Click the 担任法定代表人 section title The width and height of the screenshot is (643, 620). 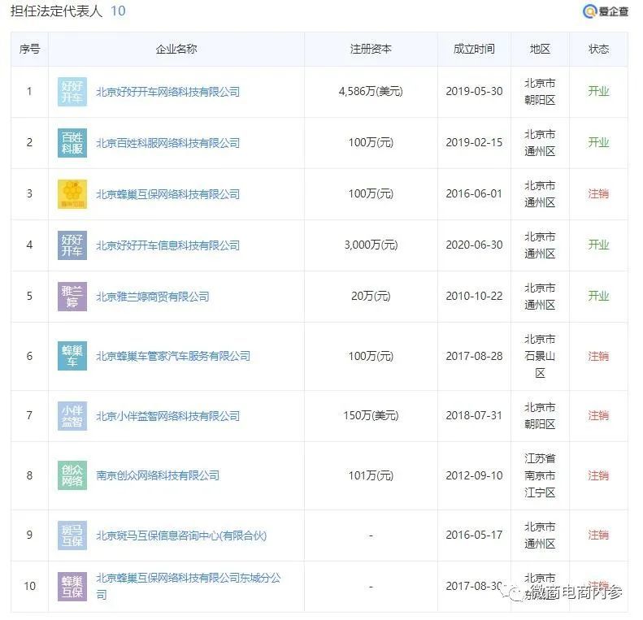(x=56, y=11)
